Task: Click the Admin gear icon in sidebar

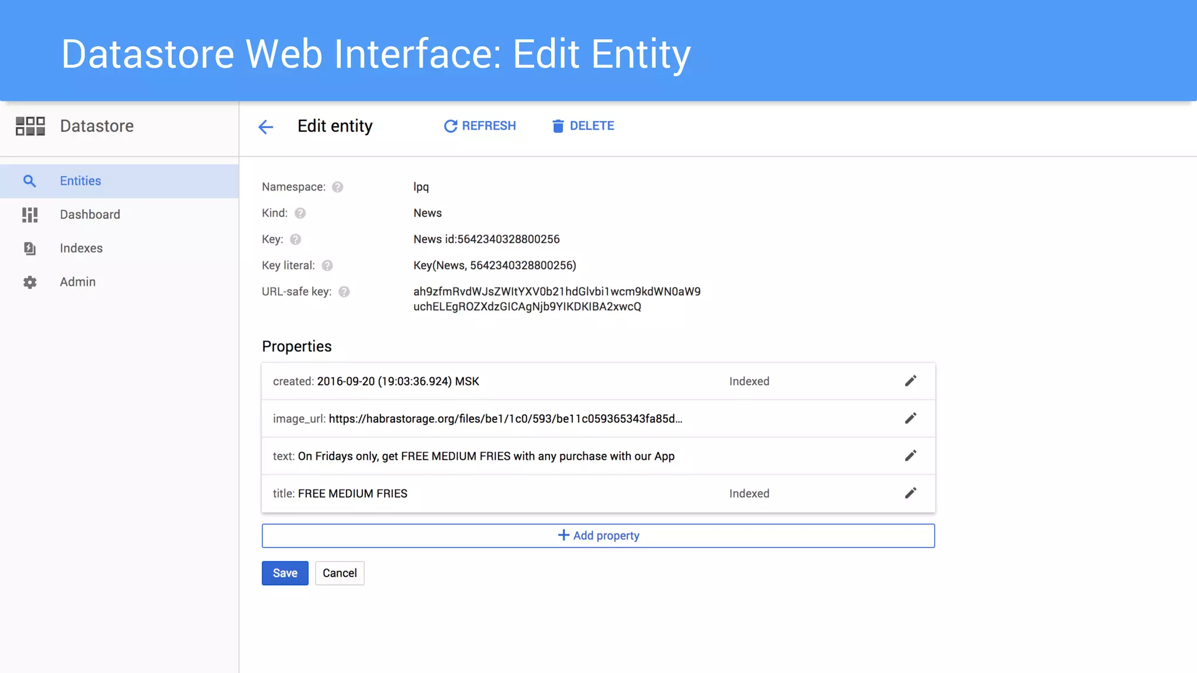Action: (30, 282)
